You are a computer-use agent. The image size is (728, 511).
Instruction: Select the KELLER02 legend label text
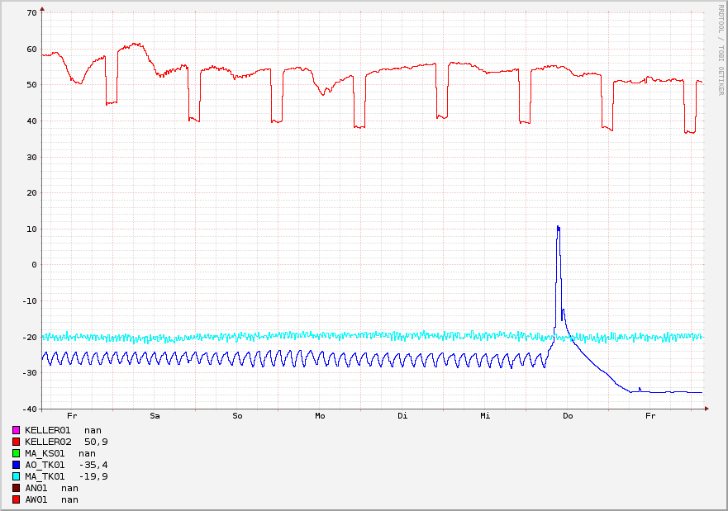48,442
